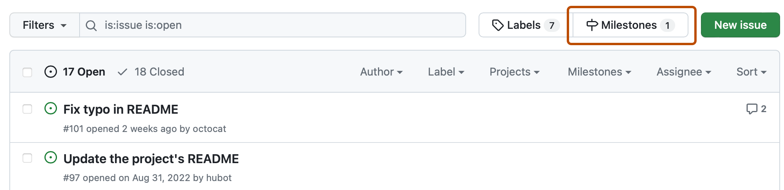The image size is (784, 190).
Task: Click the Labels tag icon
Action: pos(497,25)
